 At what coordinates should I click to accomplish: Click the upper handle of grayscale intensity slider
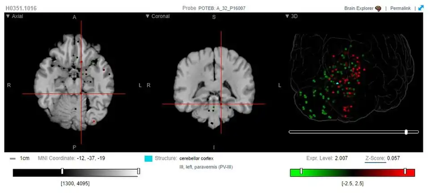click(x=138, y=171)
